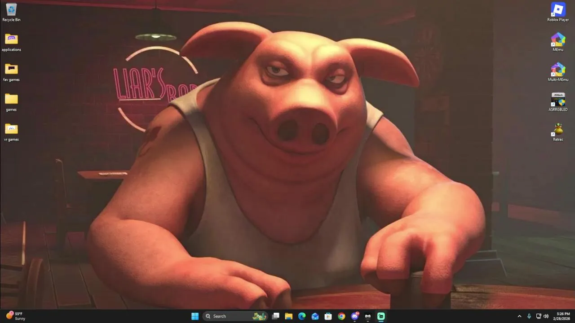Open Discord from the taskbar
Image resolution: width=575 pixels, height=323 pixels.
tap(355, 316)
